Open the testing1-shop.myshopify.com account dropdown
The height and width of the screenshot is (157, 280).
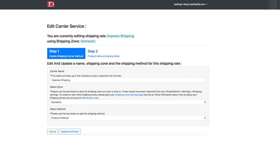(x=191, y=4)
